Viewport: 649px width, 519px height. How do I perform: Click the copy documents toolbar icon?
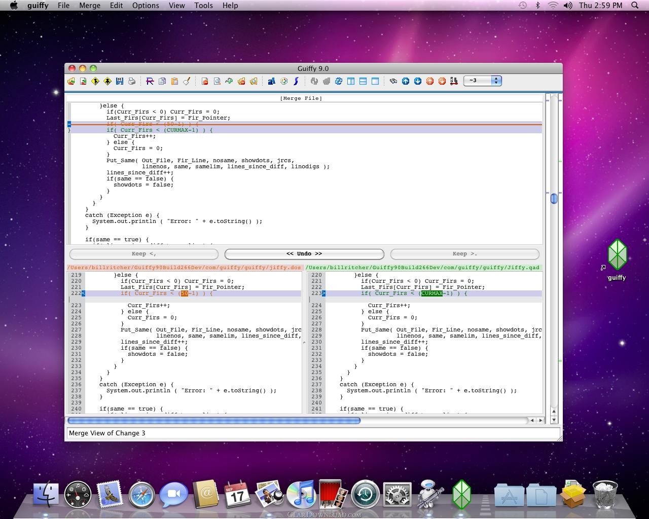pyautogui.click(x=162, y=81)
